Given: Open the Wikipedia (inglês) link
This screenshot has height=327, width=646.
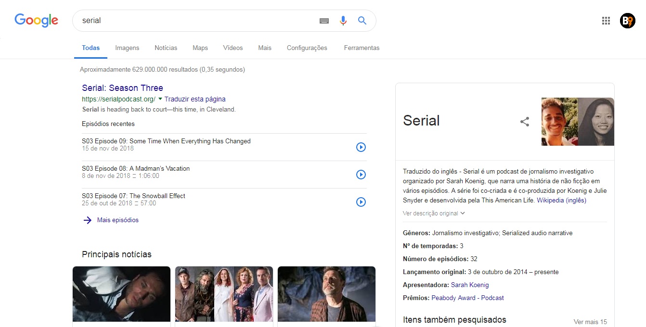Looking at the screenshot, I should pos(562,201).
